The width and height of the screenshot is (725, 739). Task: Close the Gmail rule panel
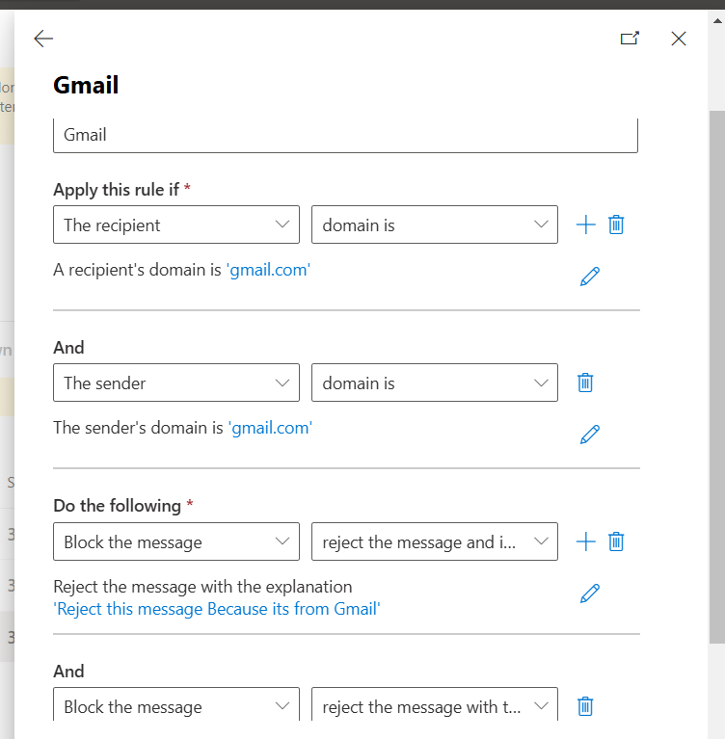[679, 39]
